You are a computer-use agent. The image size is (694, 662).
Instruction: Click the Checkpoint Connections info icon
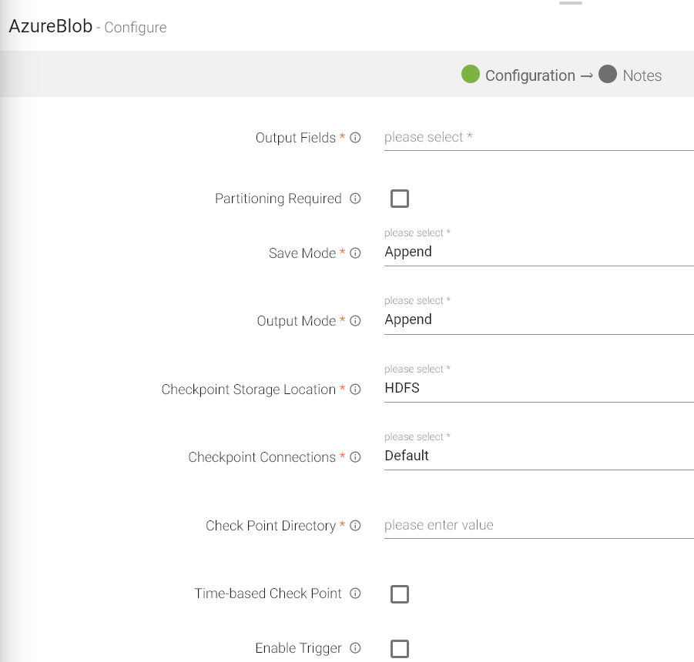(x=355, y=457)
